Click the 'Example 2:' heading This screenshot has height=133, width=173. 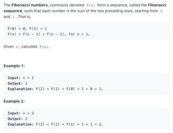pos(14,101)
